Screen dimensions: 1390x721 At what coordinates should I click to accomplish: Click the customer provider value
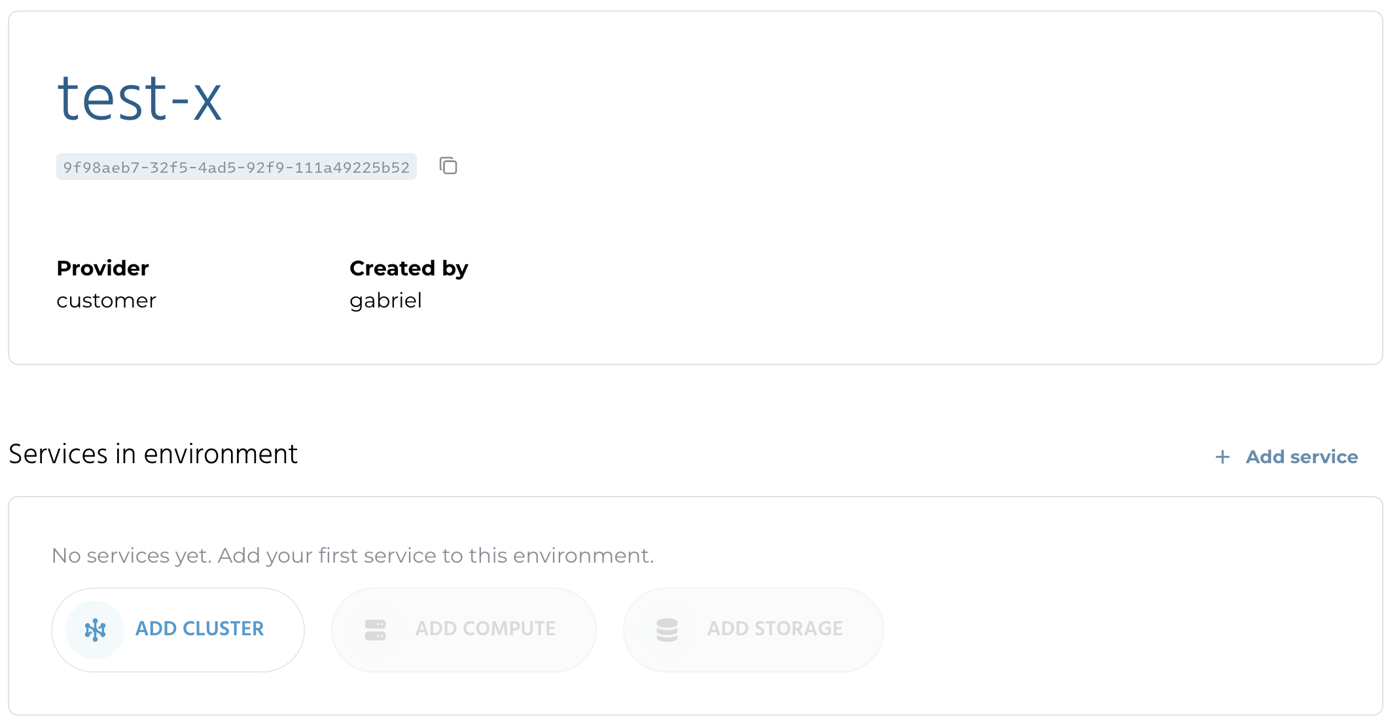tap(106, 300)
